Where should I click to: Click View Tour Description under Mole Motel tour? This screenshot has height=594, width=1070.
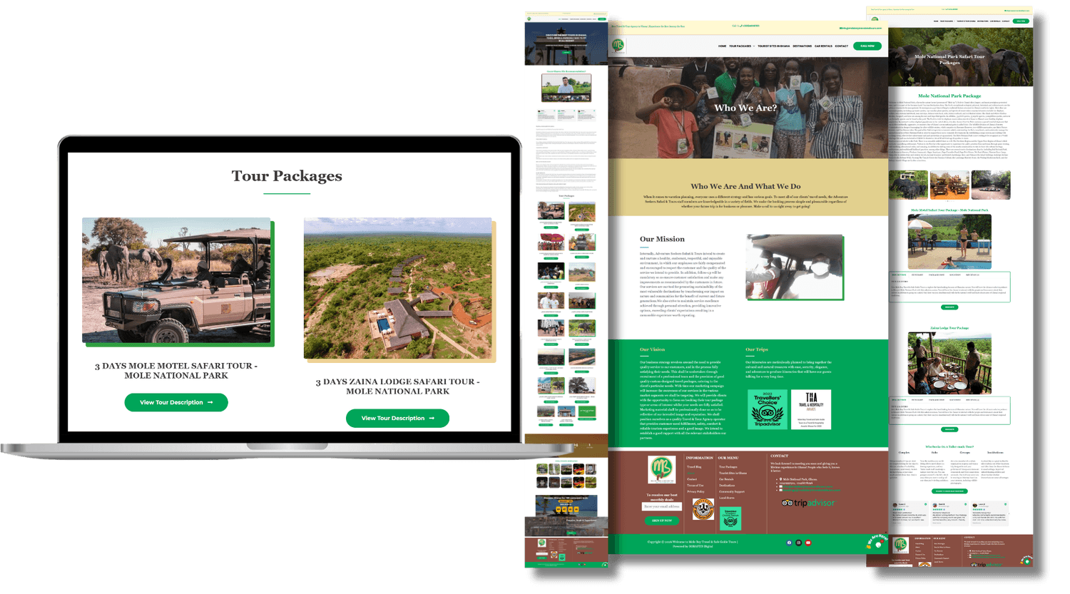coord(176,402)
